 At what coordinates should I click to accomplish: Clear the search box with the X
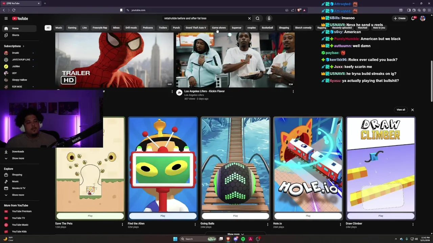point(249,19)
